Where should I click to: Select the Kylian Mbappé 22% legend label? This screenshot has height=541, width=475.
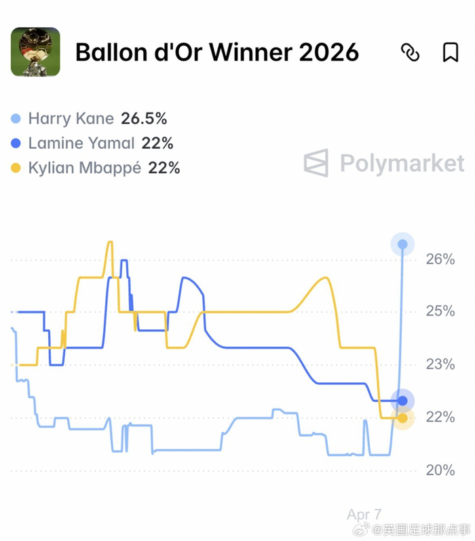click(x=104, y=168)
